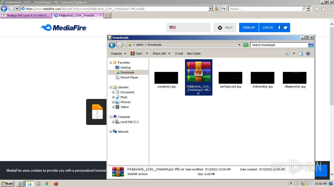Select Recent Places in navigation pane
This screenshot has width=334, height=187.
(x=129, y=77)
